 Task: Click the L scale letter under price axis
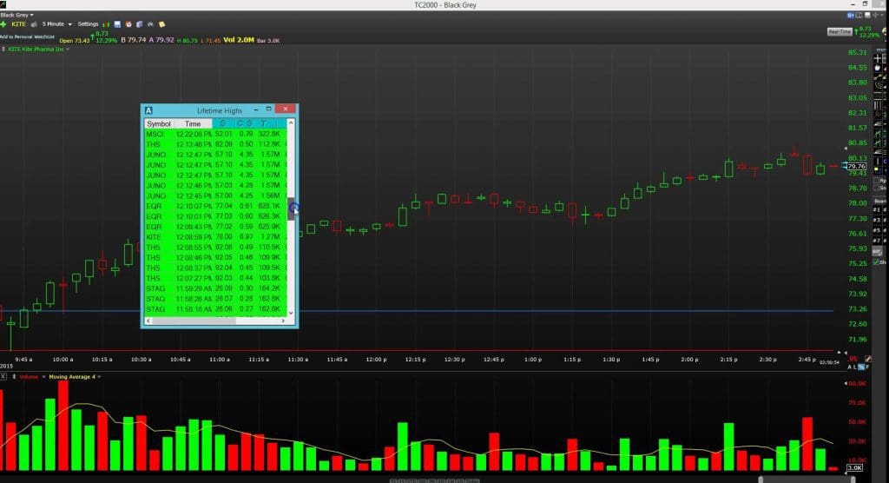854,367
